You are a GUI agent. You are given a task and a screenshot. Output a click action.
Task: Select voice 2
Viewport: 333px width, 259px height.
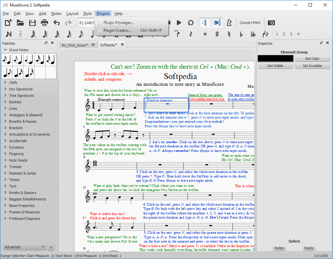[284, 34]
